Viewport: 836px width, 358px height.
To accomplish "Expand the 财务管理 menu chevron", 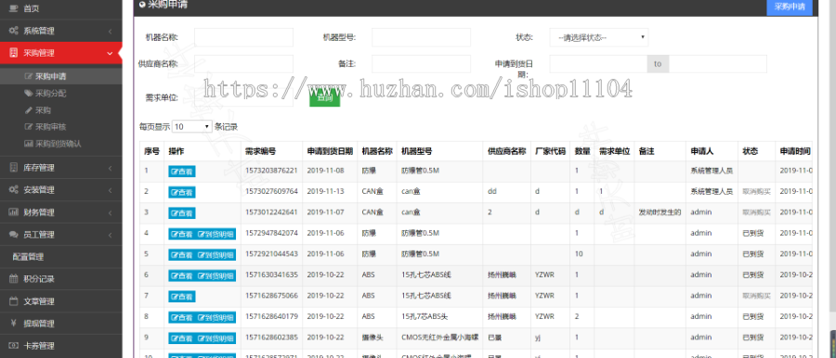I will (110, 212).
